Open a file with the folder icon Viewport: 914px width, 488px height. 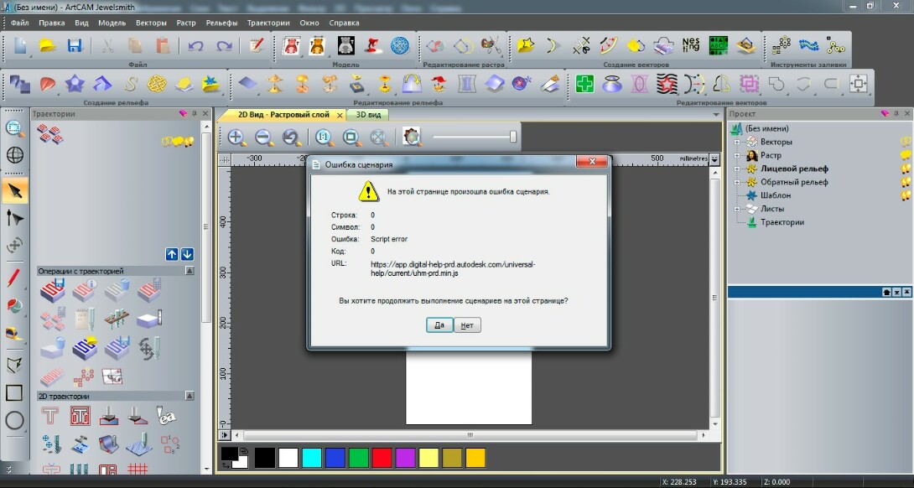tap(48, 45)
